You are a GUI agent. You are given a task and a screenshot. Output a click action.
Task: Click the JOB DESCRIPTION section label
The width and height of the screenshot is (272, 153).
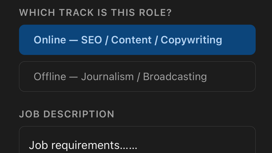click(67, 114)
